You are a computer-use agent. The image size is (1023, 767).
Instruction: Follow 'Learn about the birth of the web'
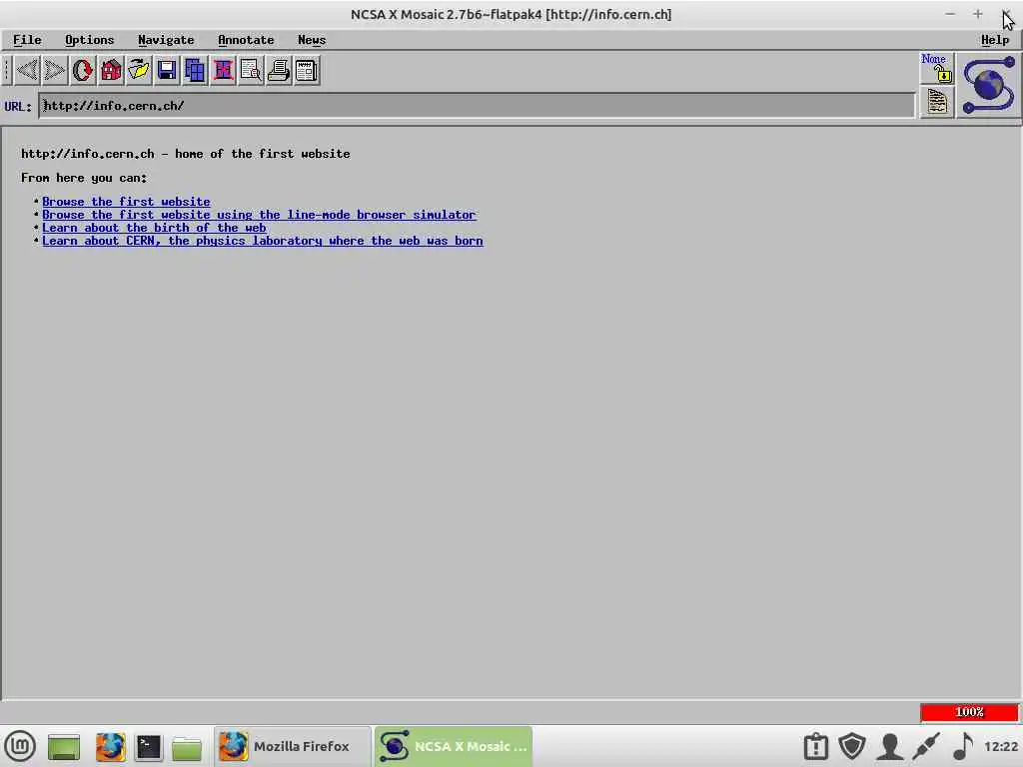coord(154,228)
